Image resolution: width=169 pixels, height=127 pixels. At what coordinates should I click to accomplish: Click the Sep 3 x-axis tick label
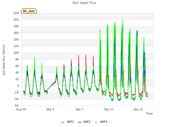[x=50, y=109]
